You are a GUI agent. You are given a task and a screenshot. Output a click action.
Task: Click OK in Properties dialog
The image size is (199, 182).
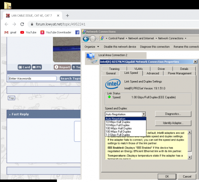[x=167, y=176]
